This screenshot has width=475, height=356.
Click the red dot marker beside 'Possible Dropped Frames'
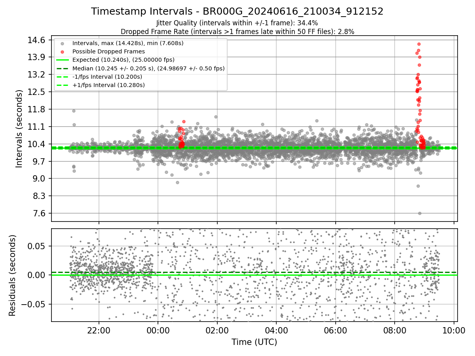tap(63, 51)
